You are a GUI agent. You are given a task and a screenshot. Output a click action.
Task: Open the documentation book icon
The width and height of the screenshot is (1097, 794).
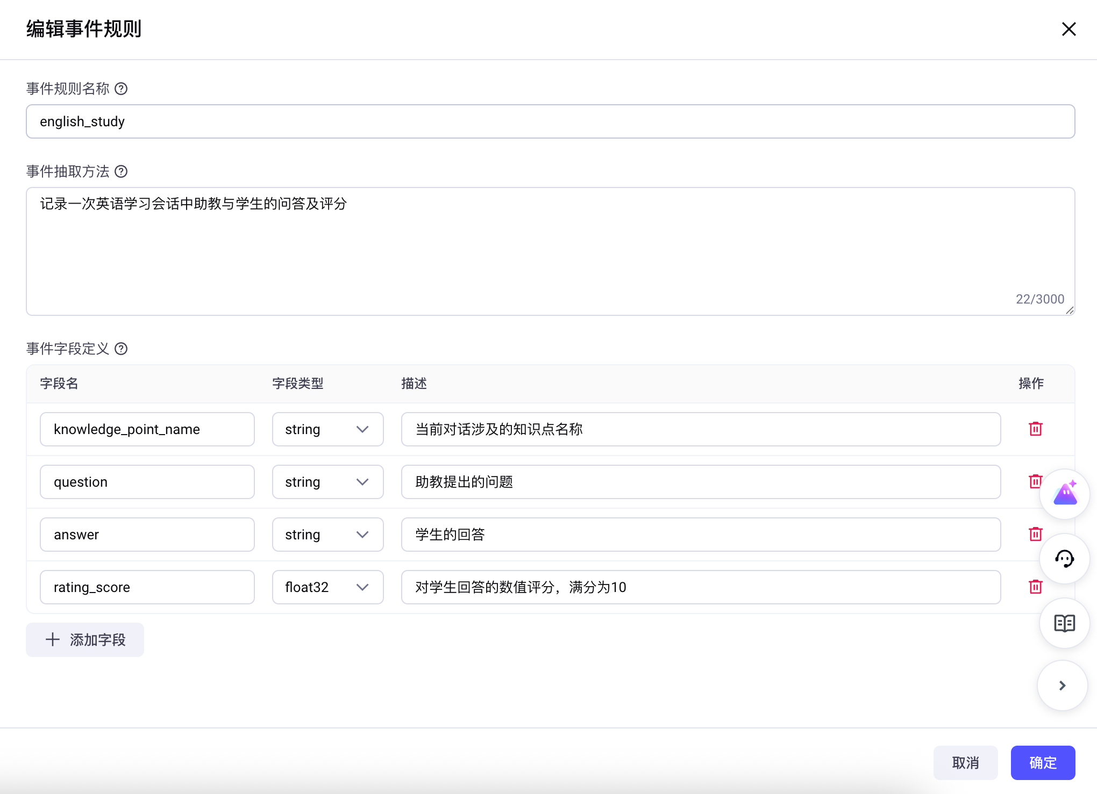point(1065,623)
